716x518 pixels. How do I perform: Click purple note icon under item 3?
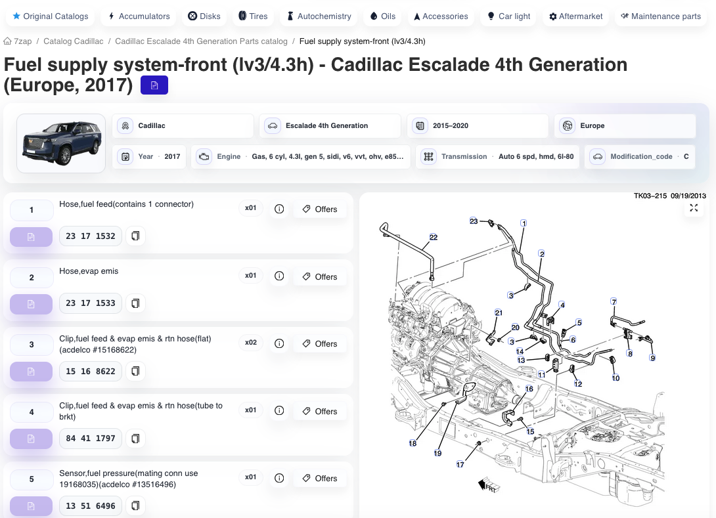(31, 372)
